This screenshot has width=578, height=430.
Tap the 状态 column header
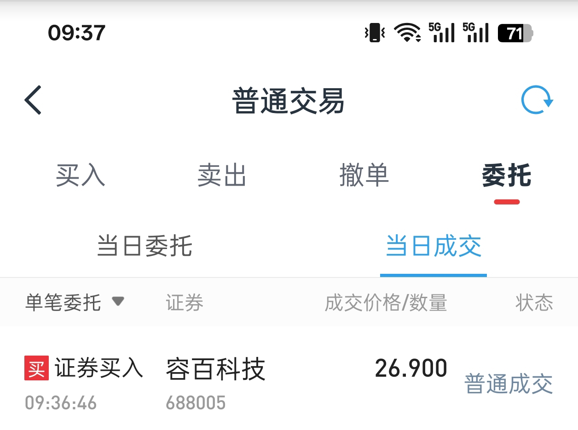pyautogui.click(x=534, y=303)
